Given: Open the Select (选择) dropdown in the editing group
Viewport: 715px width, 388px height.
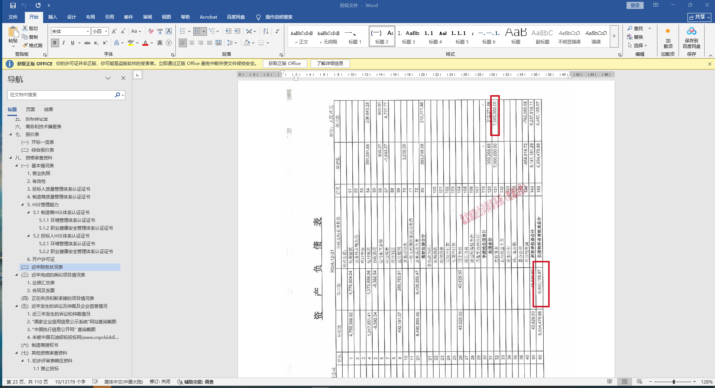Looking at the screenshot, I should point(638,45).
